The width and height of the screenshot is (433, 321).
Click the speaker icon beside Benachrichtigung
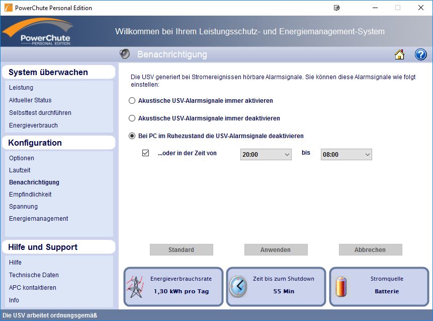point(125,54)
